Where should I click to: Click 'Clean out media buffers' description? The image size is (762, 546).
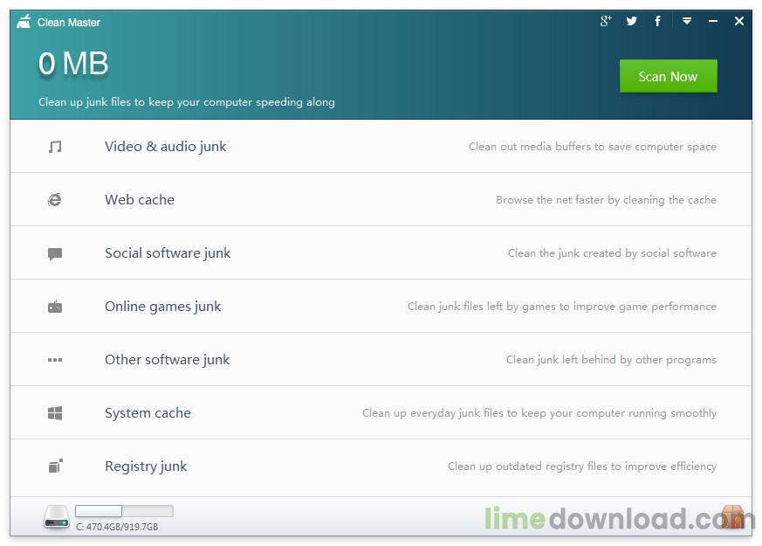[x=593, y=147]
